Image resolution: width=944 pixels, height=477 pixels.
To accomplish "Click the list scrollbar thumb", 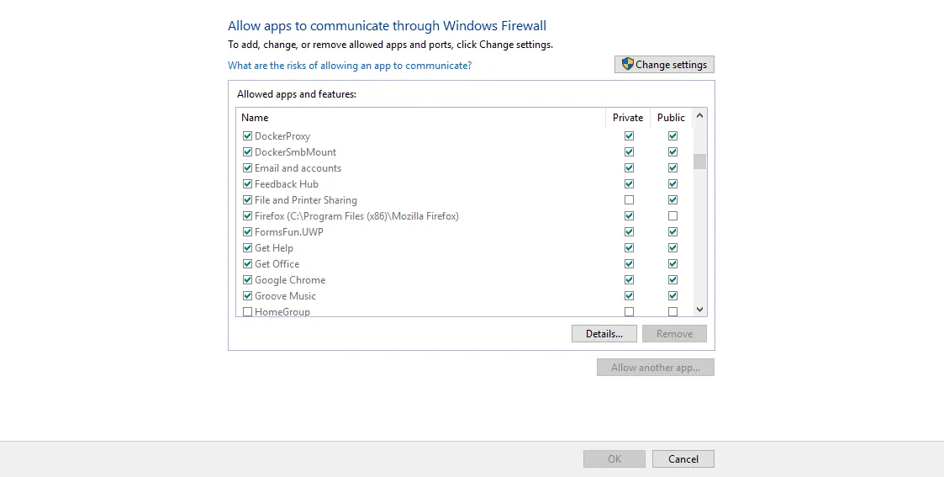I will [x=699, y=162].
